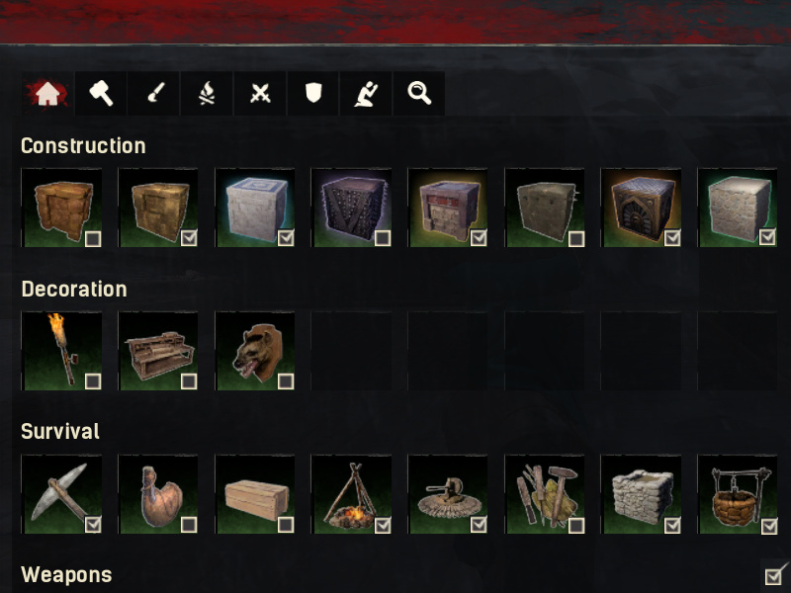Open the hammer crafting tab
The height and width of the screenshot is (593, 791).
click(101, 93)
